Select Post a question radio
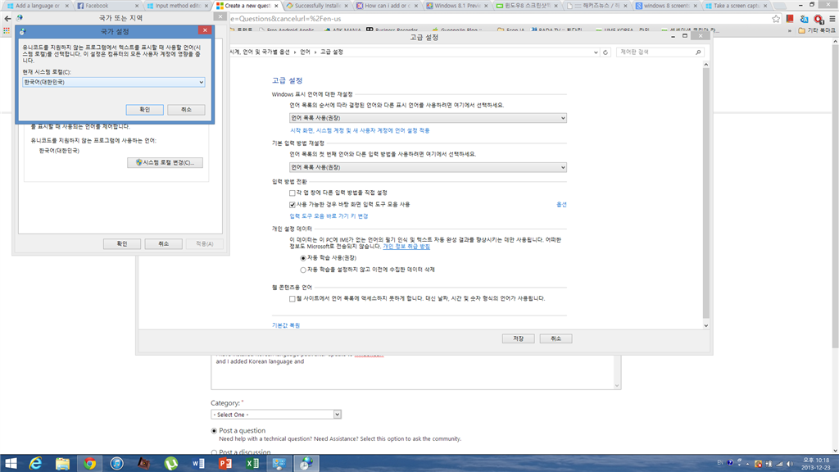The width and height of the screenshot is (839, 472). [214, 431]
